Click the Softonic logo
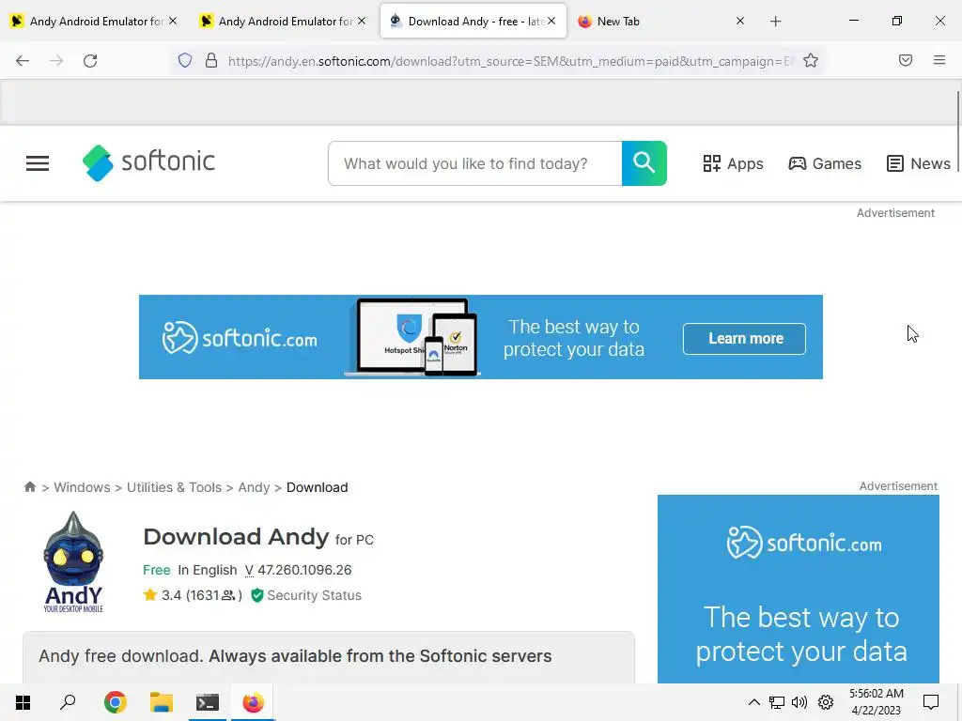Screen dimensions: 962x721 click(x=148, y=163)
